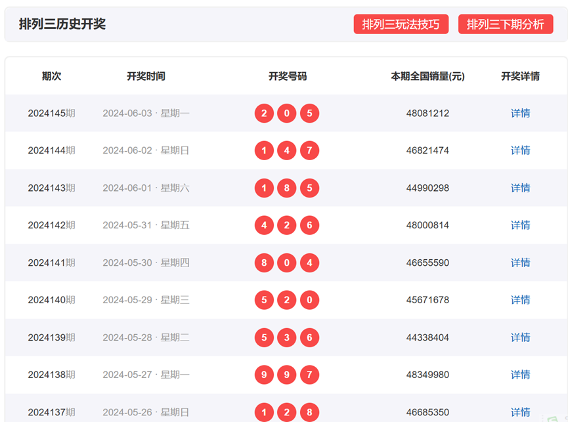568x422 pixels.
Task: Click the 本期全国销量(元) column header
Action: (427, 76)
